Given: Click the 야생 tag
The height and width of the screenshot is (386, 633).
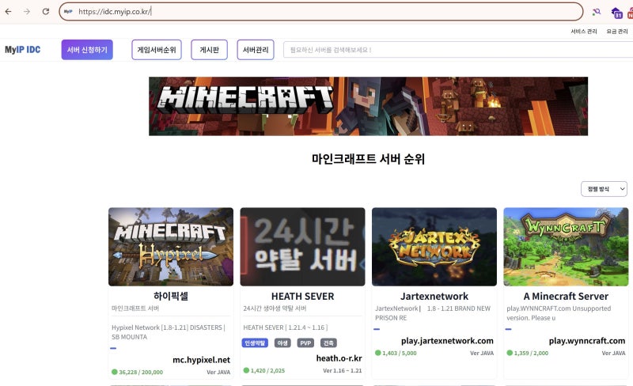Looking at the screenshot, I should (x=282, y=342).
